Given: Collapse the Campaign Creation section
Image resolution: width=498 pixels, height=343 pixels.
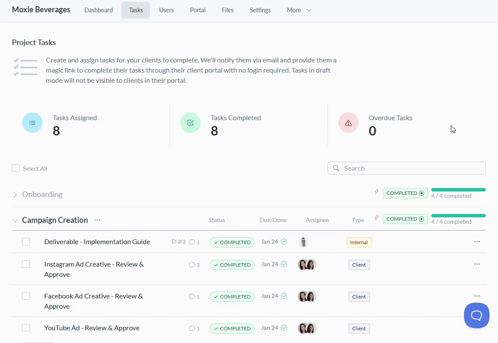Looking at the screenshot, I should 15,221.
